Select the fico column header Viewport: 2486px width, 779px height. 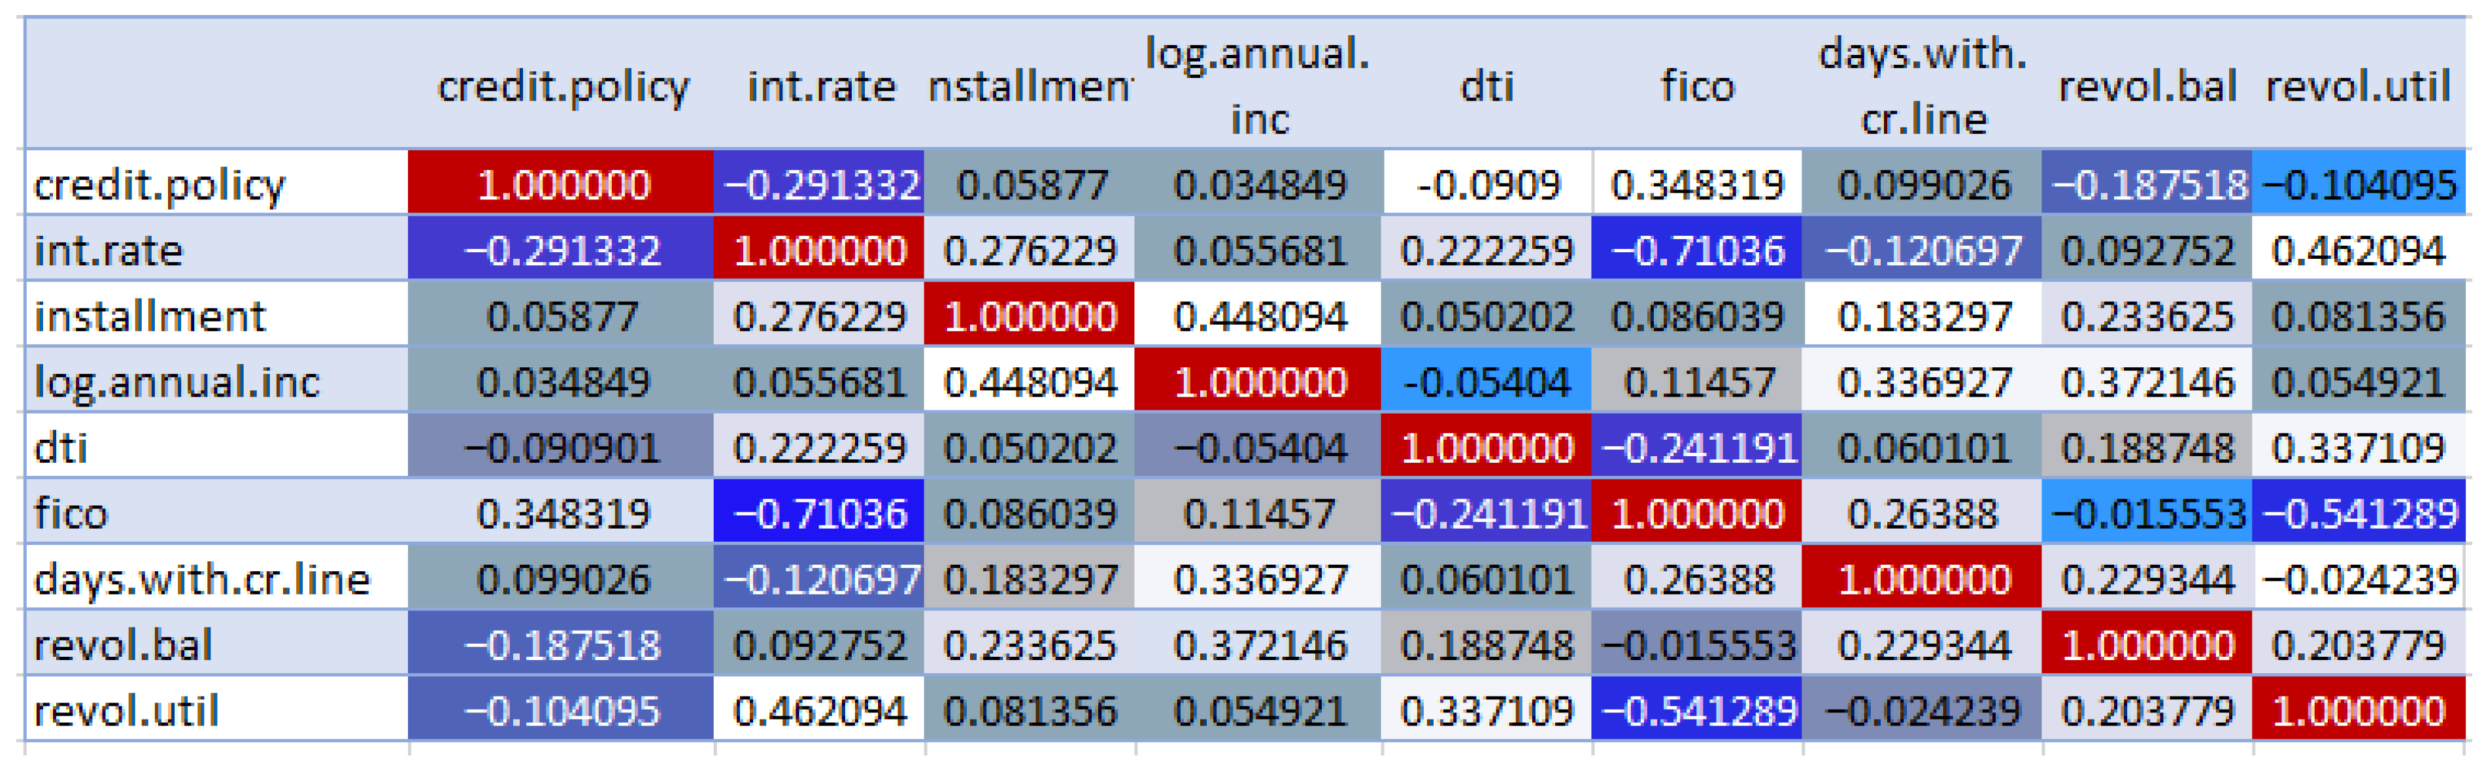point(1696,87)
